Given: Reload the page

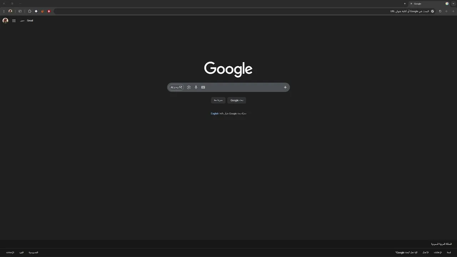Looking at the screenshot, I should pyautogui.click(x=440, y=11).
